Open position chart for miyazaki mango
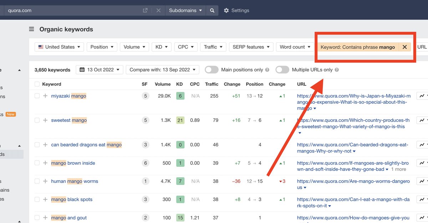The image size is (428, 223). point(423,96)
